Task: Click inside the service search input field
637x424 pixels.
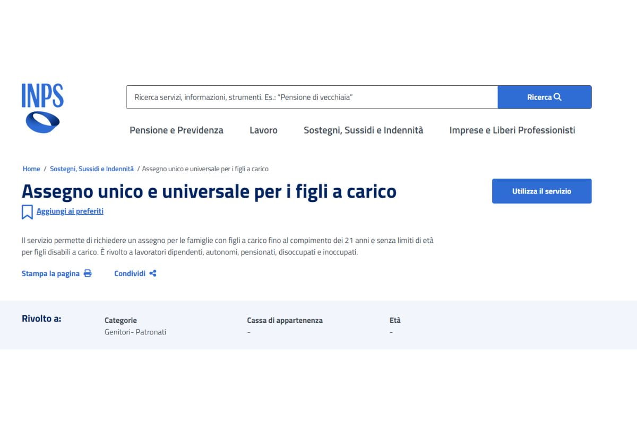Action: tap(312, 97)
